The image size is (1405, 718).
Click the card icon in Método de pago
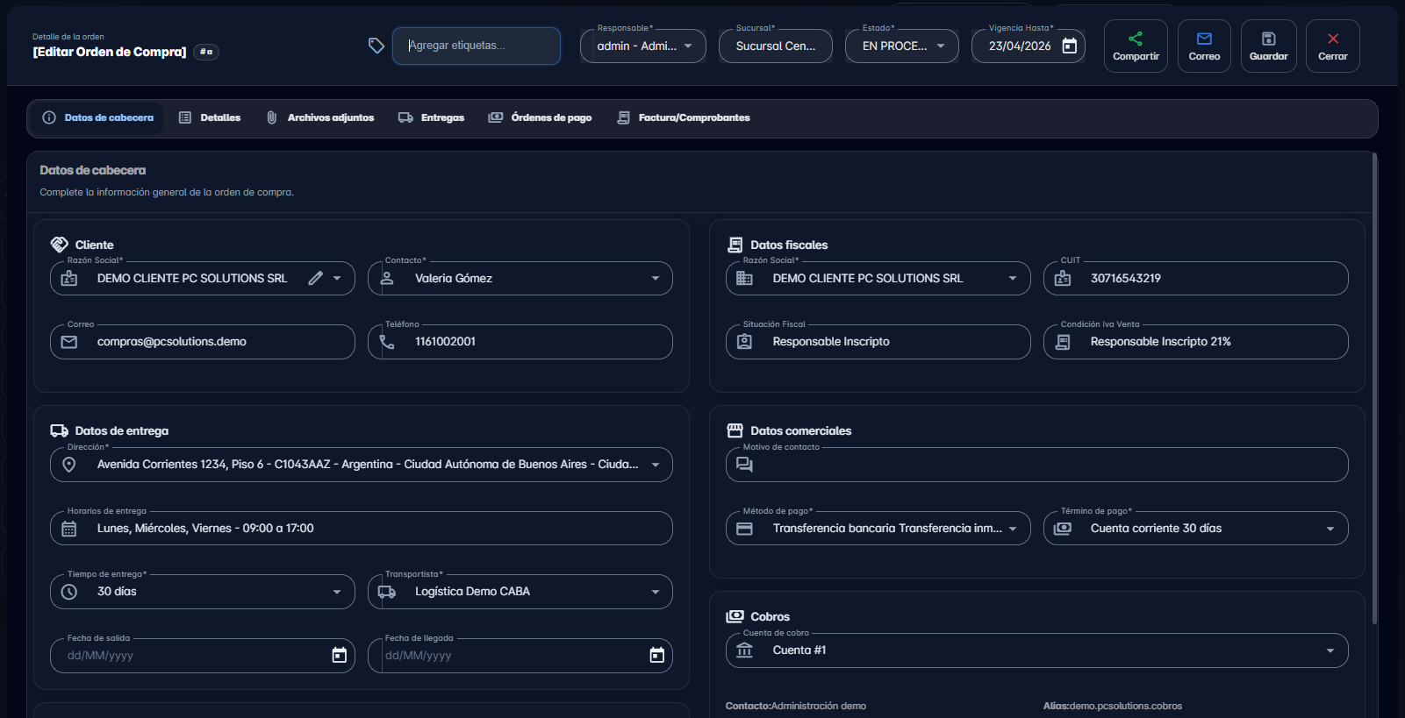[745, 529]
